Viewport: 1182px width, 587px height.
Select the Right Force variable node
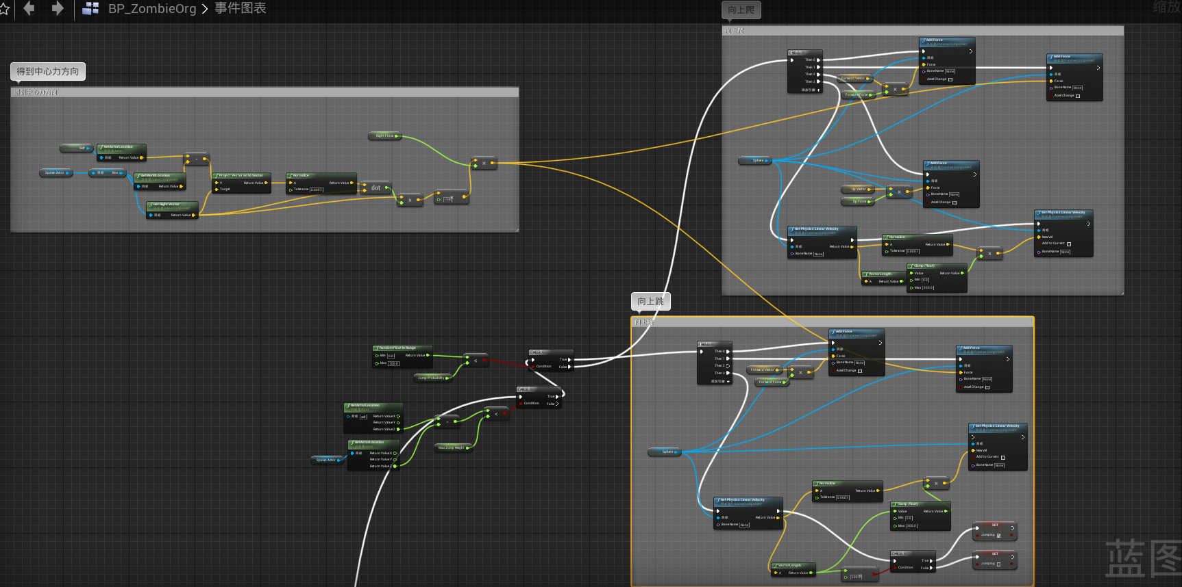(384, 135)
